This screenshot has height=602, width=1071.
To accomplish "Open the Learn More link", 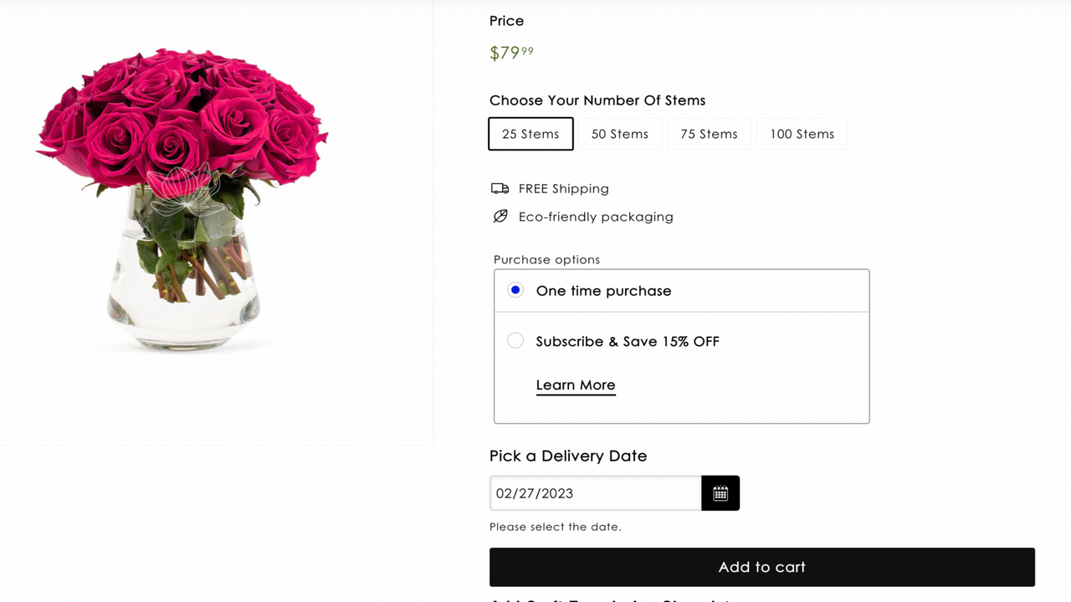I will coord(576,385).
